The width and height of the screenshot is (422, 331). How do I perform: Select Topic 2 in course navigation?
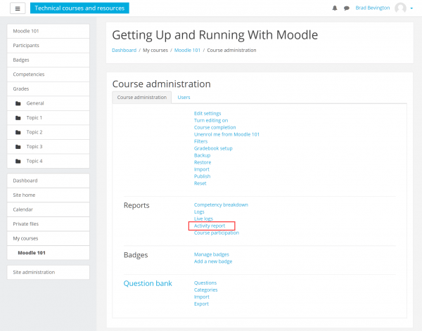[34, 132]
